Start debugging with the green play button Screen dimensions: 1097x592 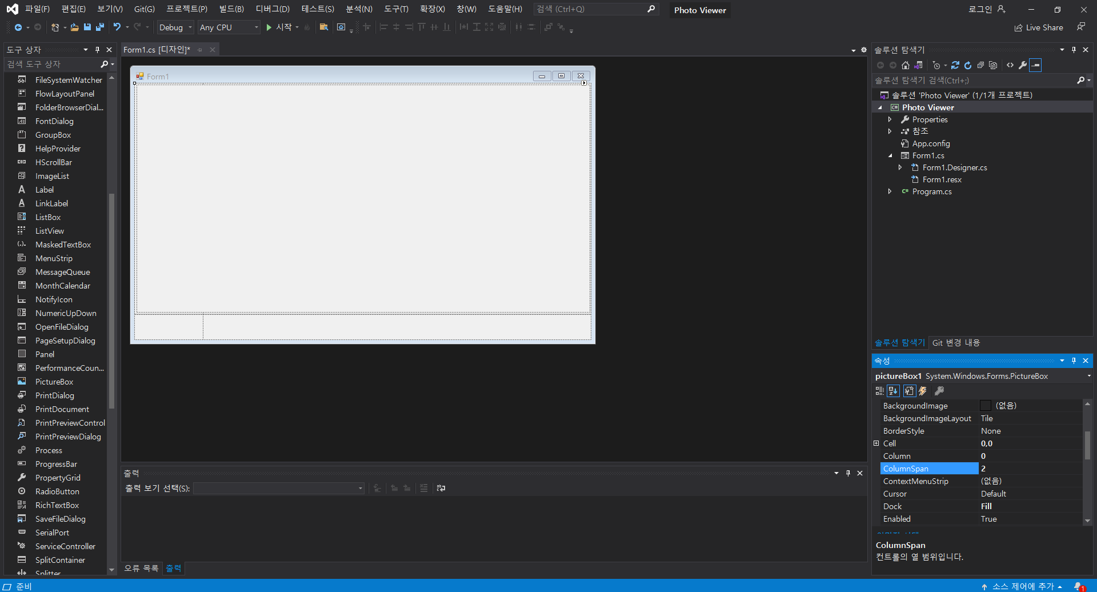coord(269,27)
